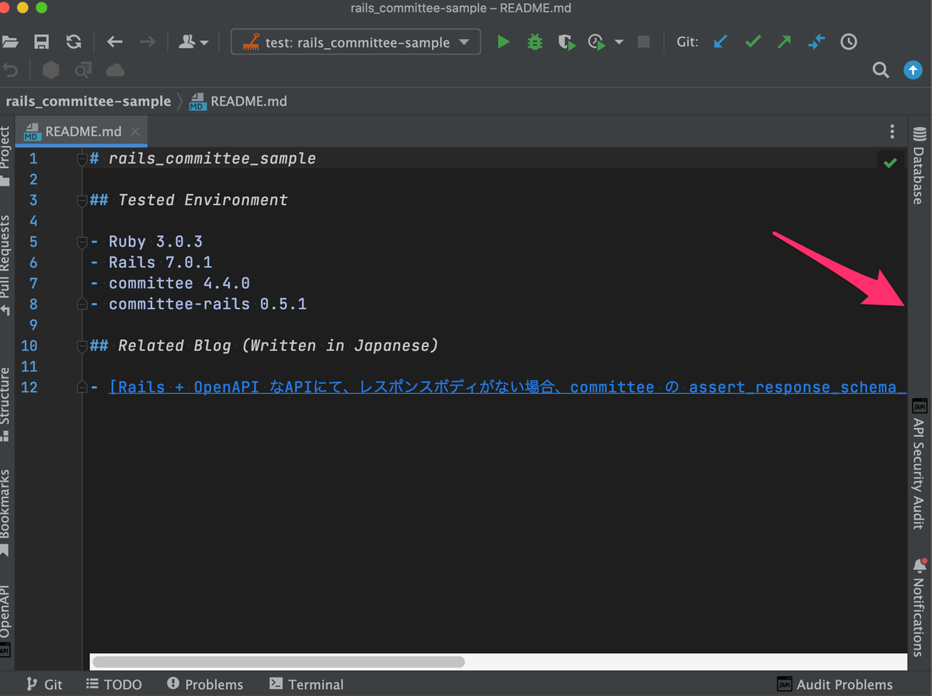Screen dimensions: 932x696
Task: Click line number 11 in the gutter
Action: coord(30,366)
